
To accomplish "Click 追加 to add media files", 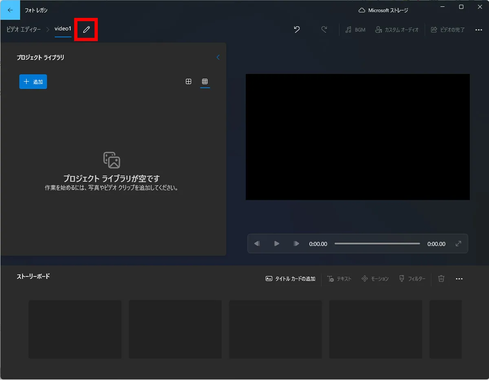I will click(x=33, y=81).
